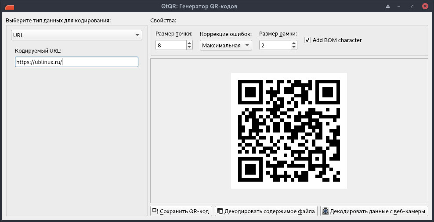
Task: Click Декодировать данные с веб-камеры button
Action: [x=374, y=211]
